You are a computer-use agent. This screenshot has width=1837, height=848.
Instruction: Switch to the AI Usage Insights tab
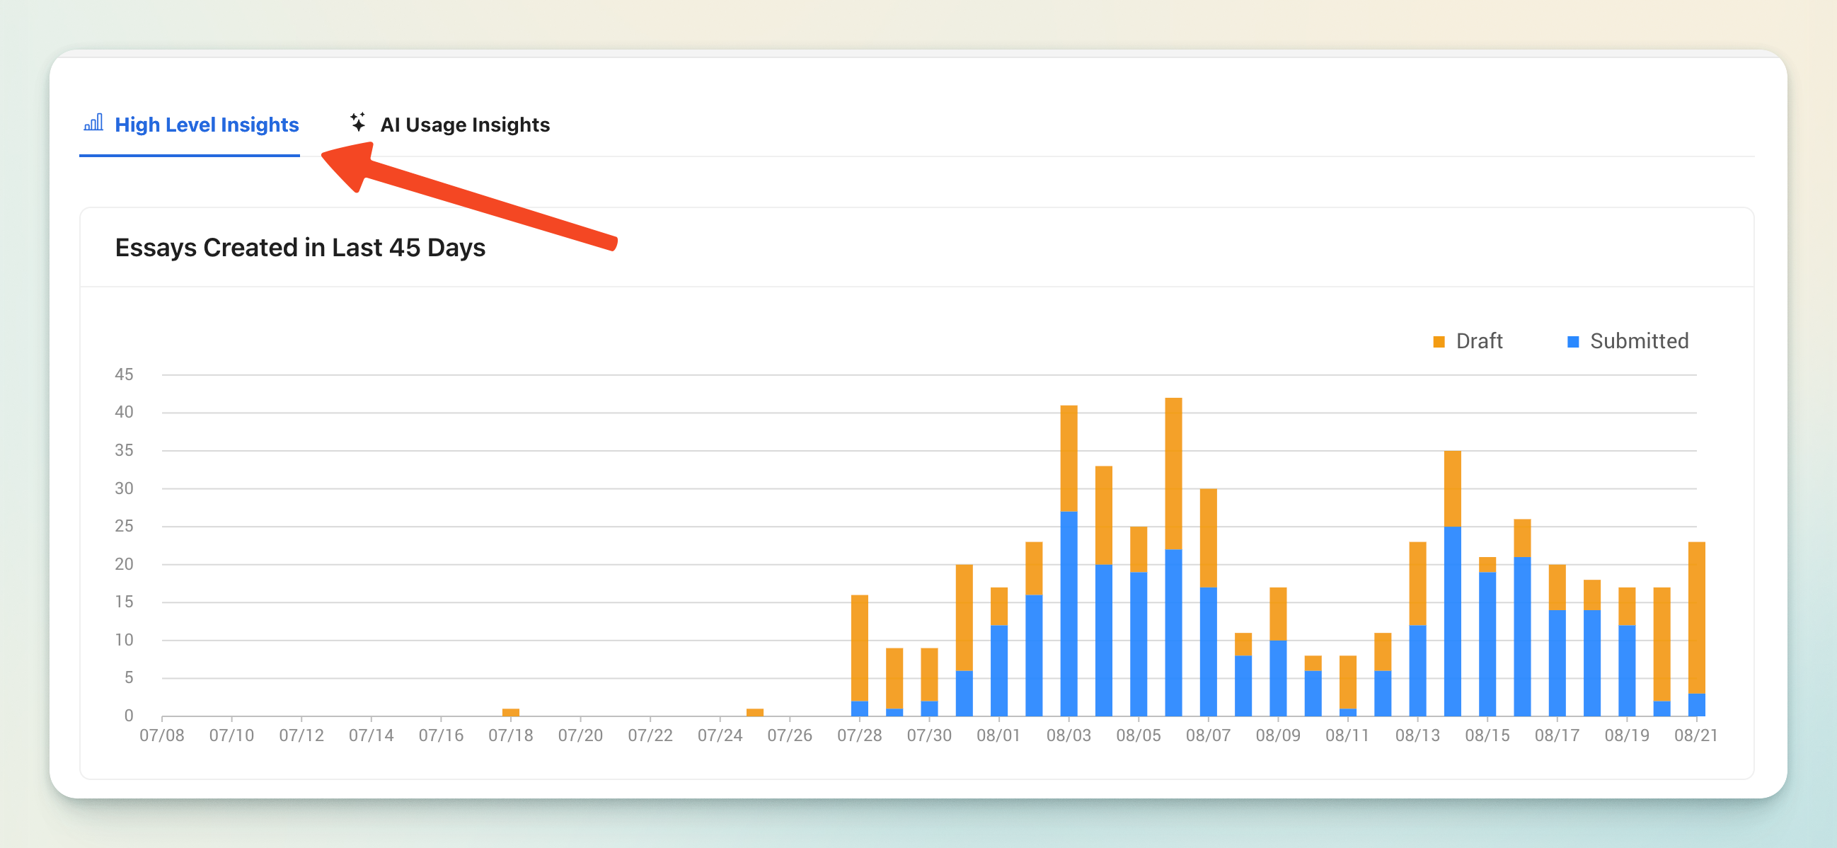click(464, 125)
